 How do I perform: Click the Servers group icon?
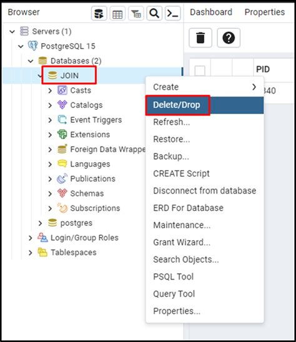click(x=24, y=31)
